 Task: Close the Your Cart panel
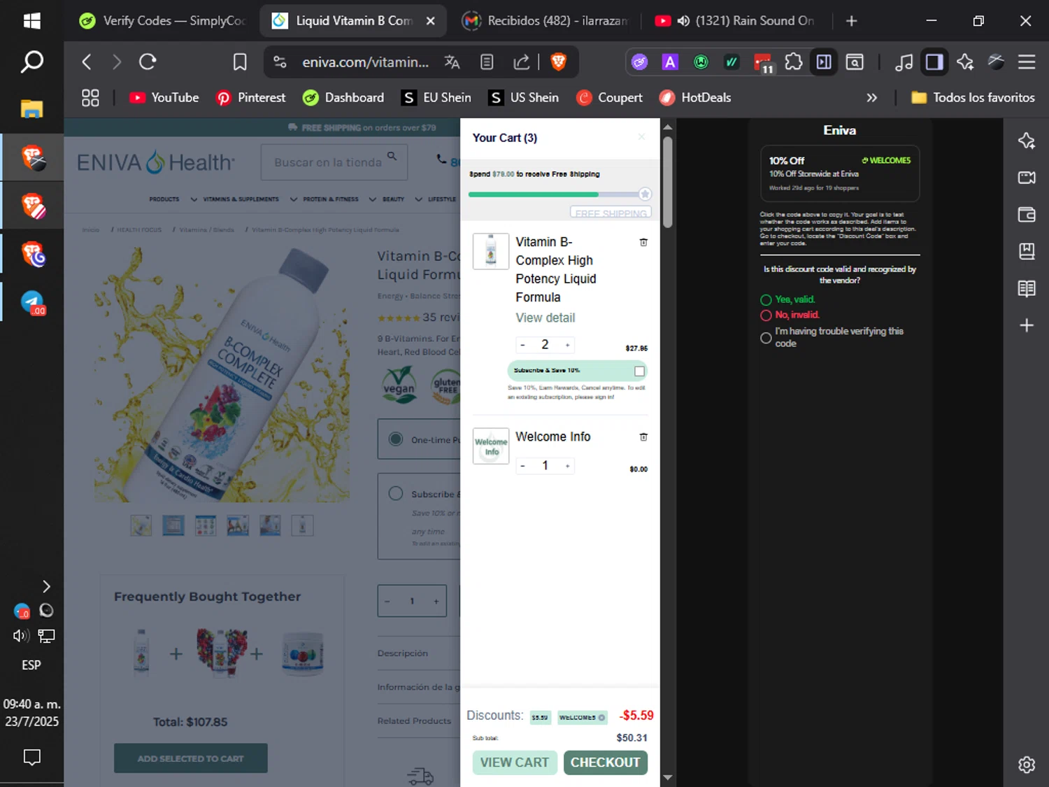[x=641, y=137]
